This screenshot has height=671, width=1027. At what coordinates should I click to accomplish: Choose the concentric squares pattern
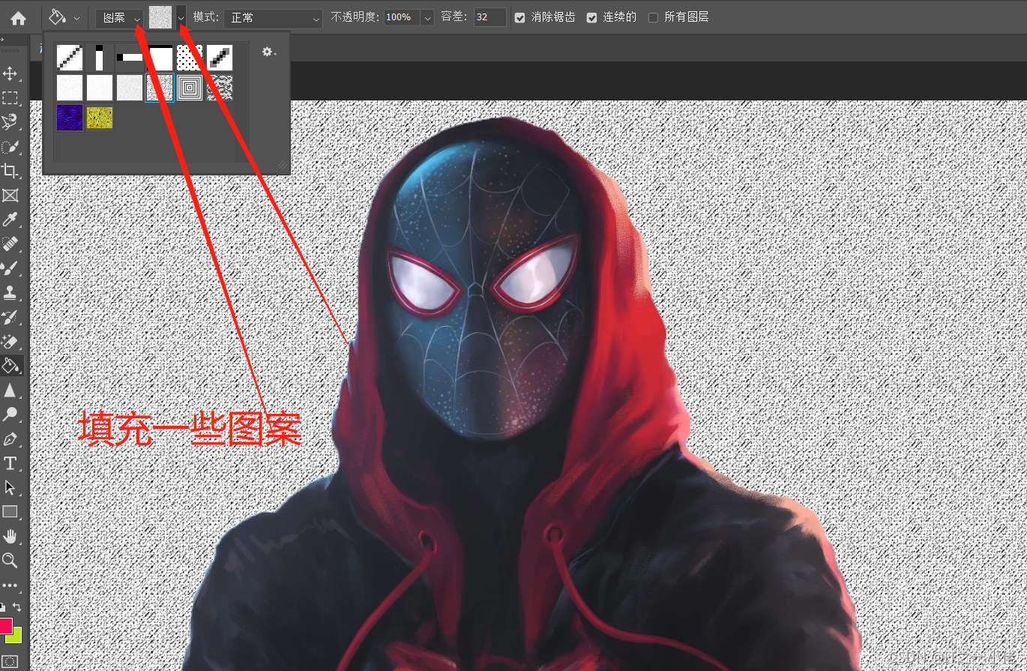(x=190, y=88)
